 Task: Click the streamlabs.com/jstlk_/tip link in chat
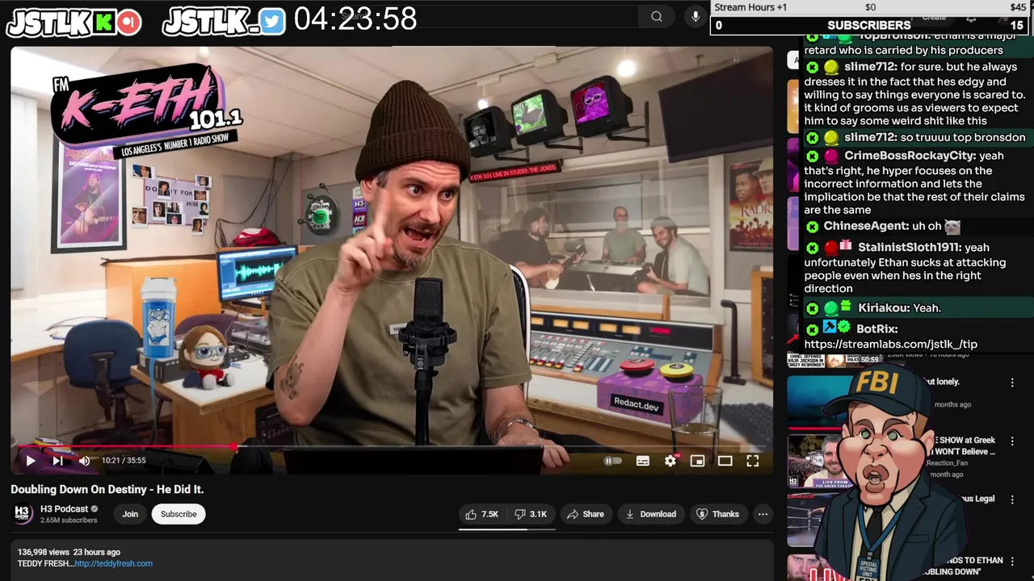[890, 344]
